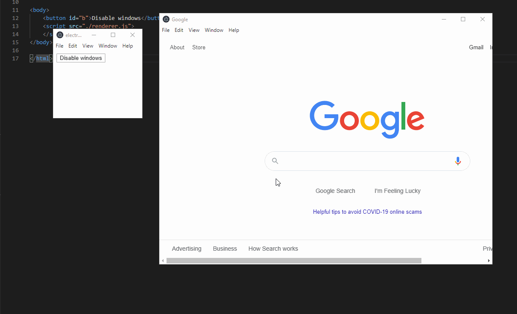Click the closing html tag on line 17
517x314 pixels.
coord(41,59)
